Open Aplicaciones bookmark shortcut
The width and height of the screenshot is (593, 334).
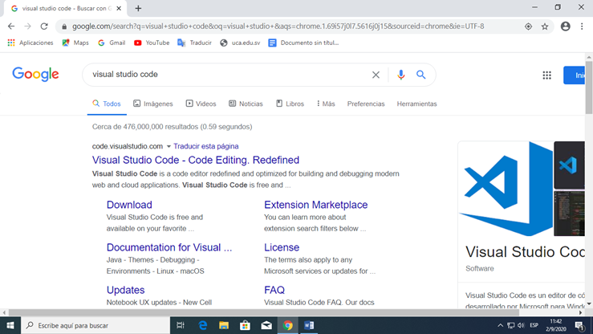30,43
